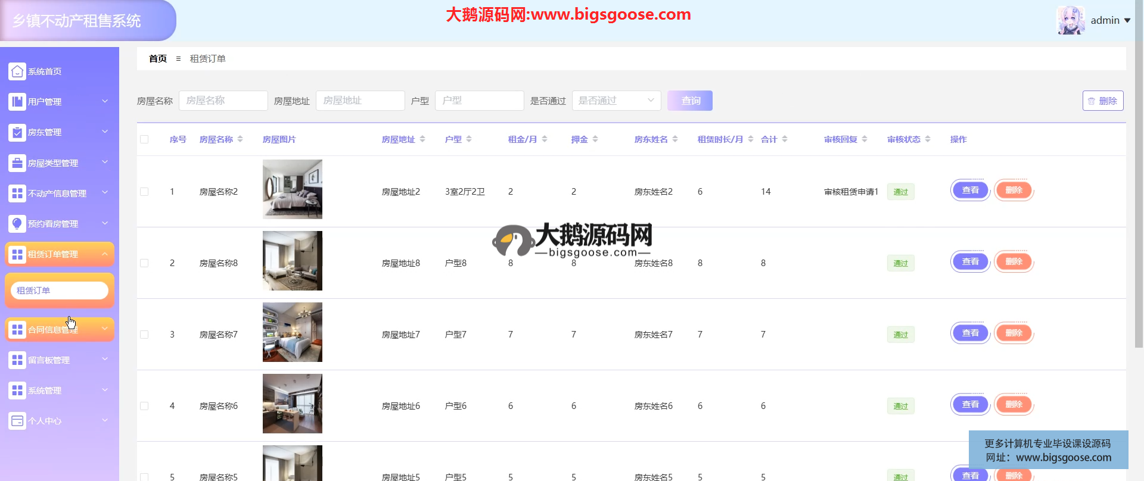The image size is (1144, 481).
Task: Open the admin account dropdown arrow
Action: click(x=1127, y=21)
